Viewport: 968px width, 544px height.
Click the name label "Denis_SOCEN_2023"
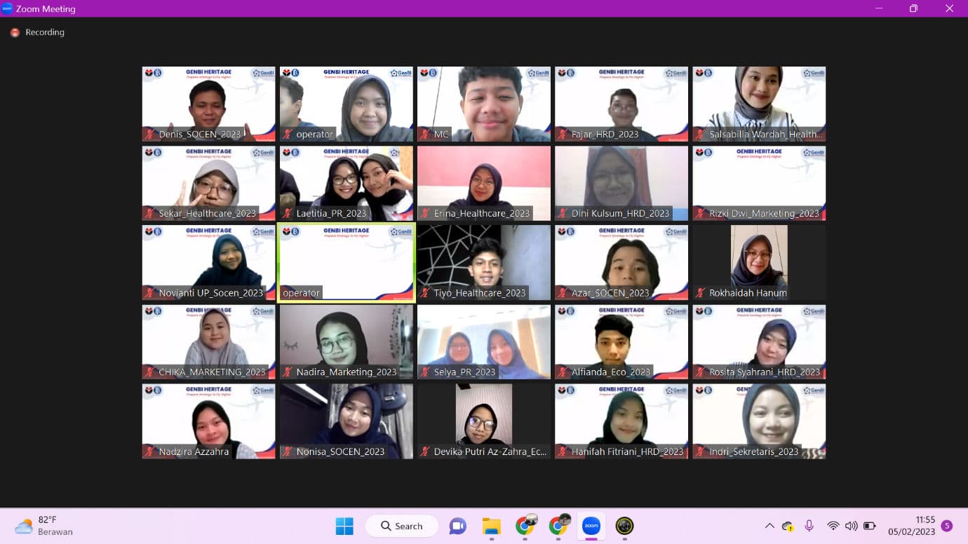200,134
